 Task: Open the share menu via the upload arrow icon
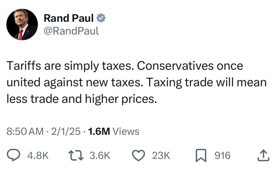(x=263, y=155)
